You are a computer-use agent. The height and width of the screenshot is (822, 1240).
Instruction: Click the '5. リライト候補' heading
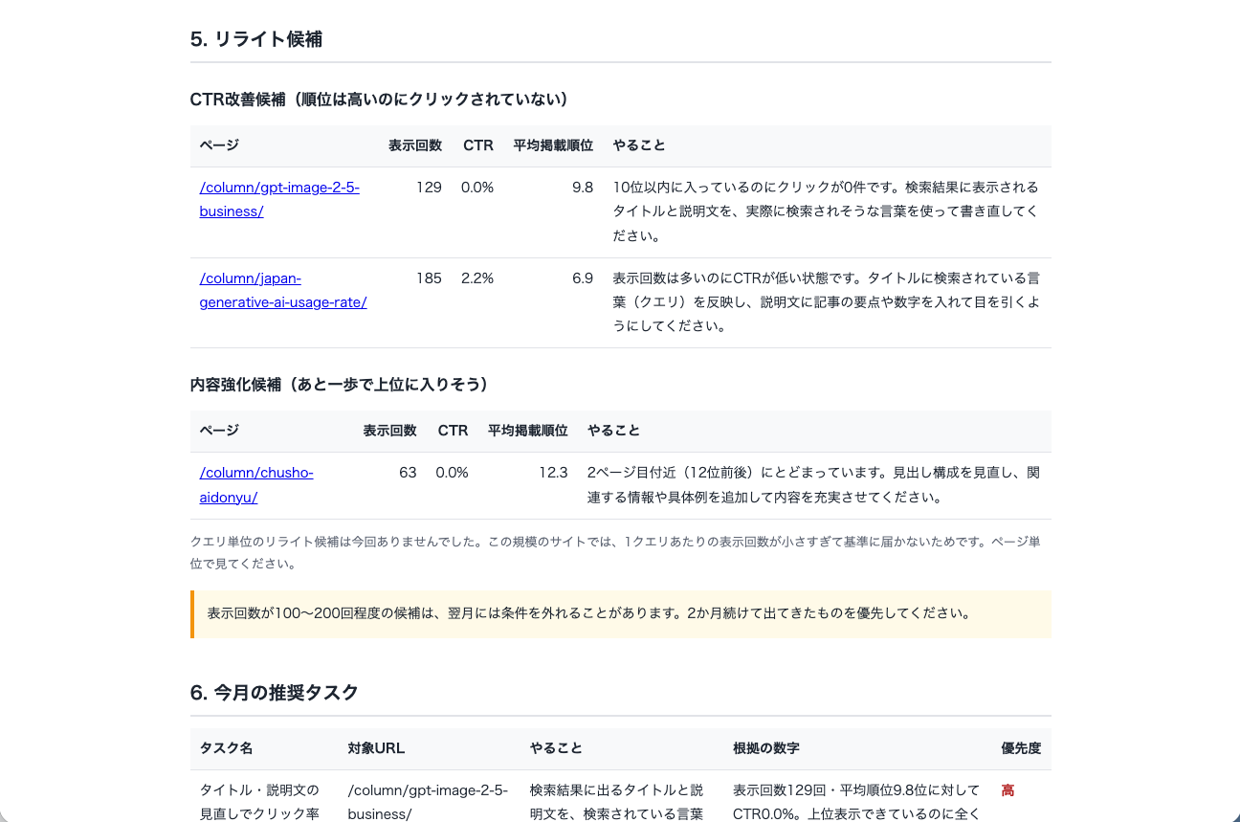(256, 39)
